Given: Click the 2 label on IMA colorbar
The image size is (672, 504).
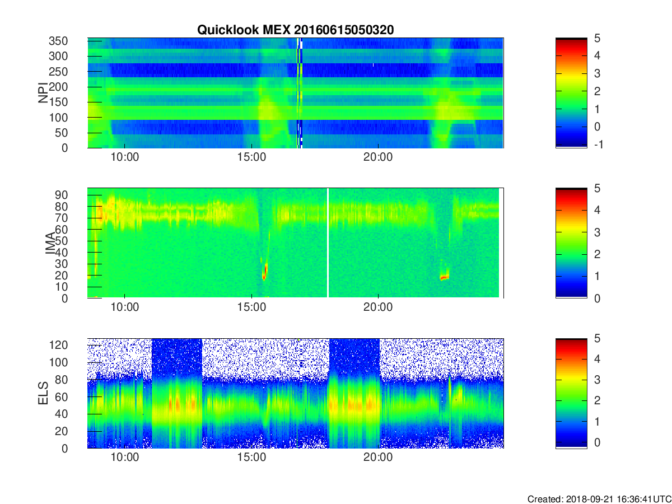Looking at the screenshot, I should tap(597, 254).
